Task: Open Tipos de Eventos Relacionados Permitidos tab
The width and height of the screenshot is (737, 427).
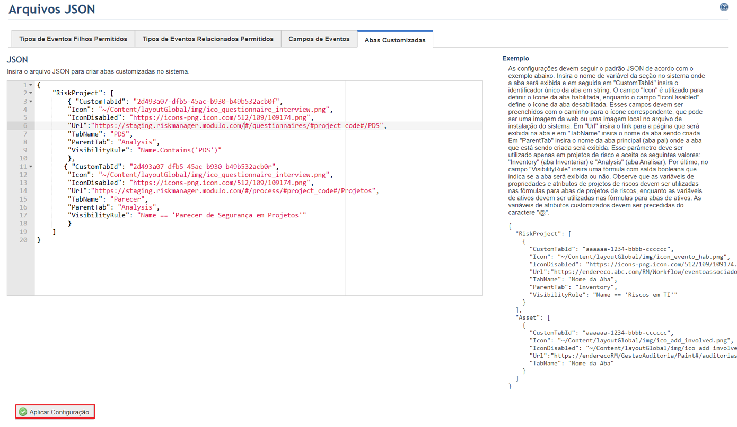Action: coord(208,39)
